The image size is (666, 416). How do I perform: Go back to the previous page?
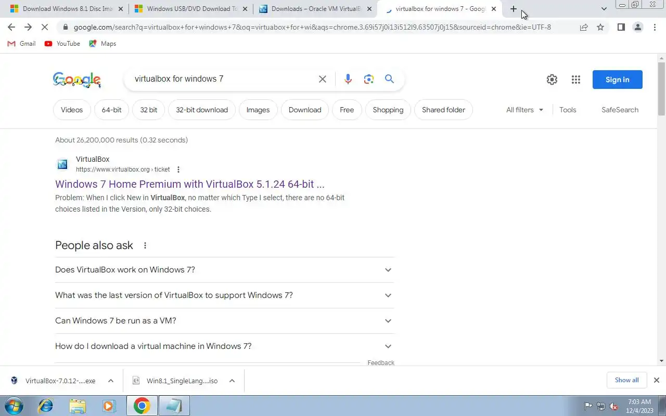(11, 27)
